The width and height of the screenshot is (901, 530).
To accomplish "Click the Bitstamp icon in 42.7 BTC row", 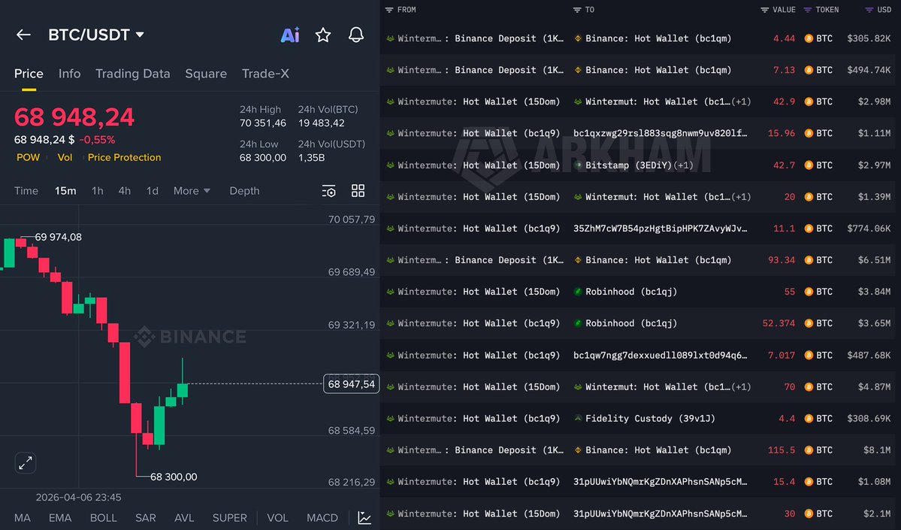I will click(x=578, y=165).
